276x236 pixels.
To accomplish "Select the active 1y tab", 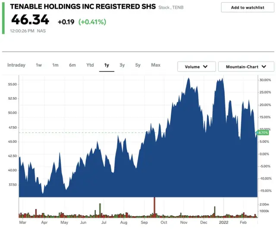I will coord(107,65).
